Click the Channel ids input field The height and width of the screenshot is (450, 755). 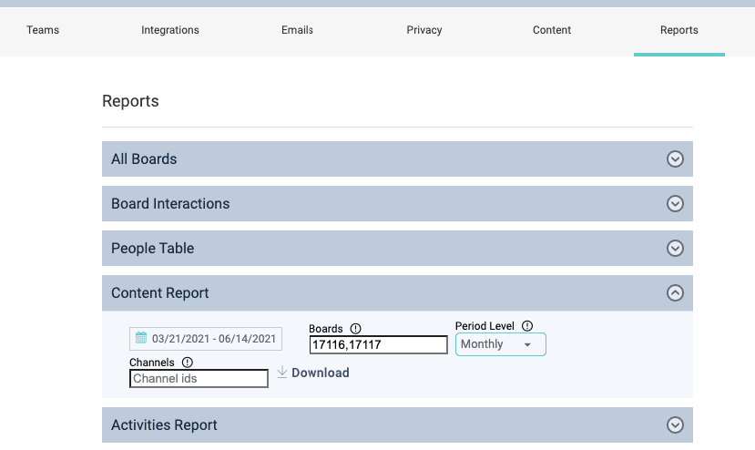point(199,379)
